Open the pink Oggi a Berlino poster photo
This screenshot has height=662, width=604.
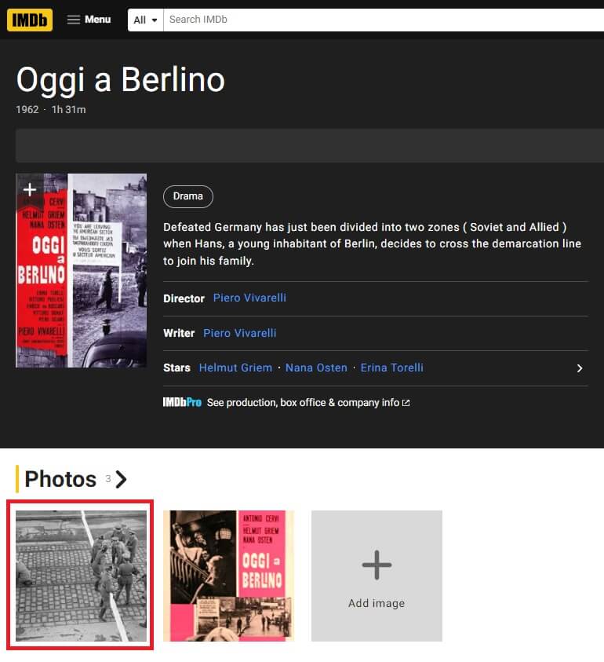click(228, 576)
